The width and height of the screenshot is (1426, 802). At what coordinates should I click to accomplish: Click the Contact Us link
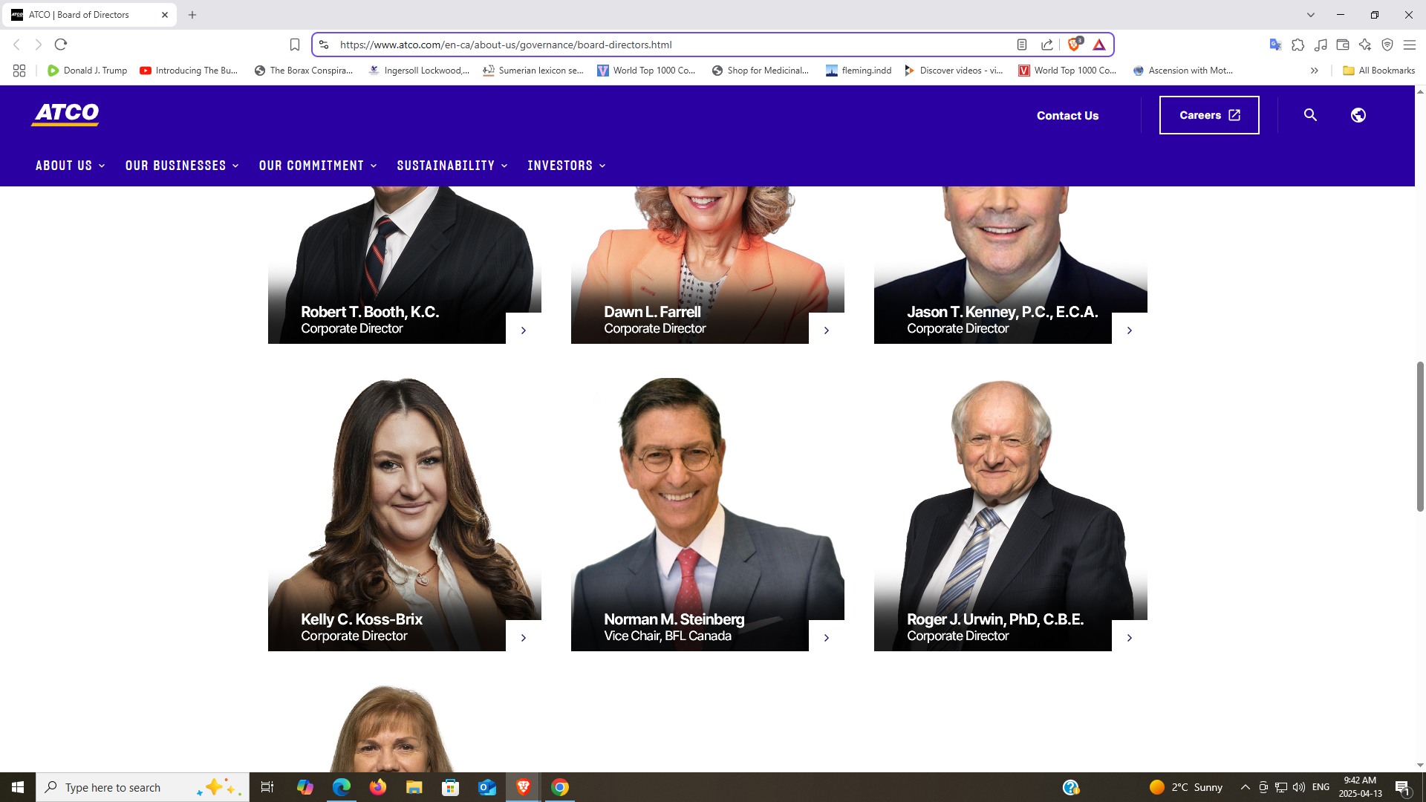tap(1067, 115)
